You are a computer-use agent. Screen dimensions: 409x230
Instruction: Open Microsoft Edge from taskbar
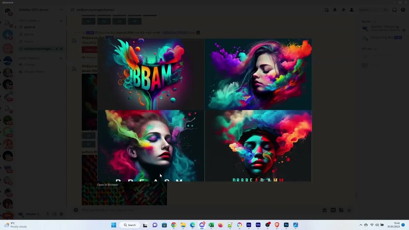[x=192, y=225]
